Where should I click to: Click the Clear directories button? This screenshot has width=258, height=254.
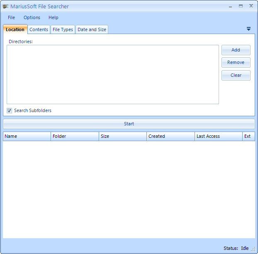point(236,75)
